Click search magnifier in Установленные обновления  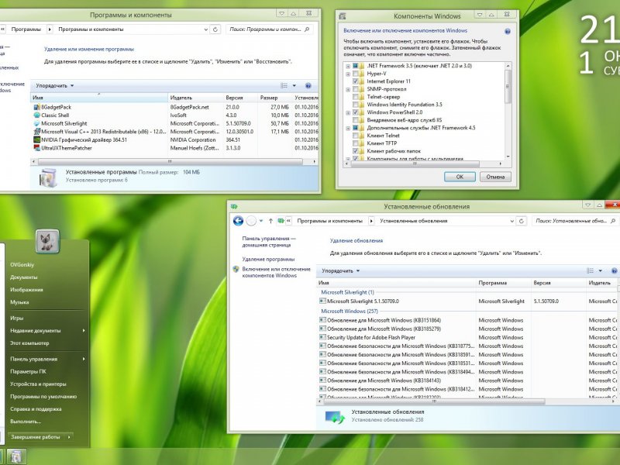coord(613,221)
